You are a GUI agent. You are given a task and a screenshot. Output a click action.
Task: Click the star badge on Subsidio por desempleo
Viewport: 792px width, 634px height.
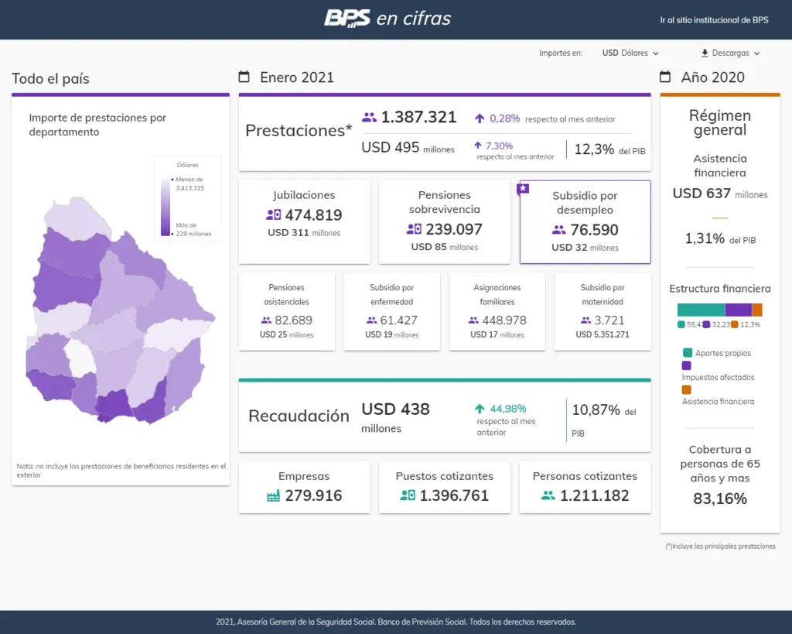click(x=524, y=188)
